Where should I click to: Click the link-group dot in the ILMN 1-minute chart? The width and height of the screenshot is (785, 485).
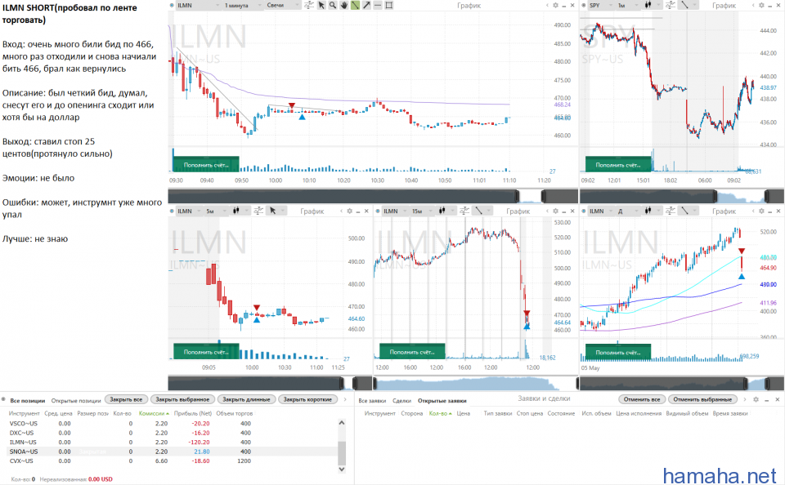(x=172, y=5)
